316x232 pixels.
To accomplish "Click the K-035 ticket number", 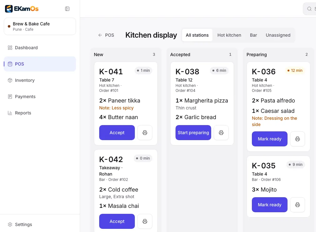I will click(x=264, y=166).
